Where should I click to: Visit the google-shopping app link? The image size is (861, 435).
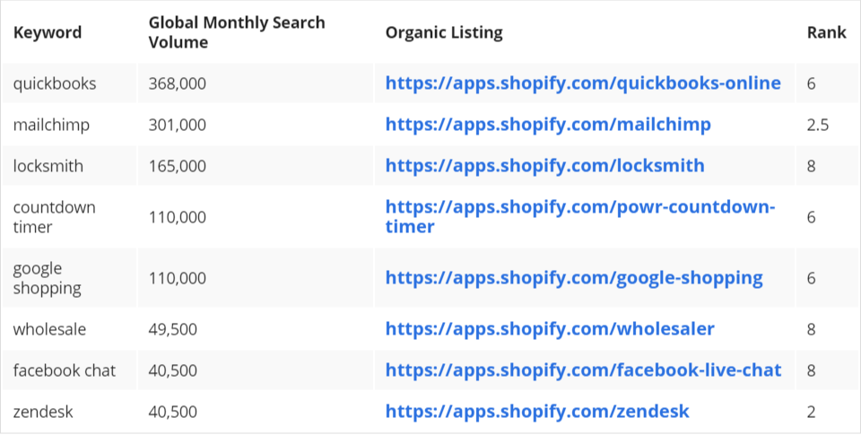pos(574,278)
